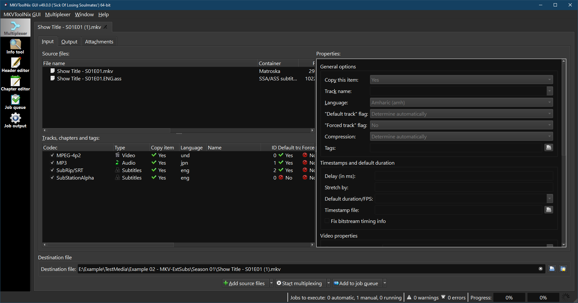Image resolution: width=578 pixels, height=303 pixels.
Task: Click the Delay (in ms) input field
Action: [x=464, y=176]
